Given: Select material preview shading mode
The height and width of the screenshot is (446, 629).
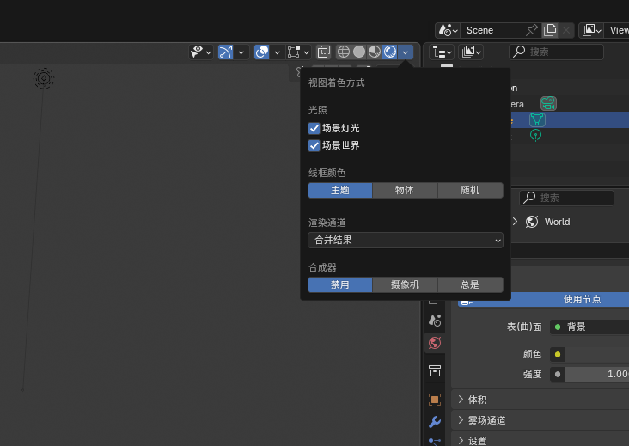Looking at the screenshot, I should click(x=375, y=52).
